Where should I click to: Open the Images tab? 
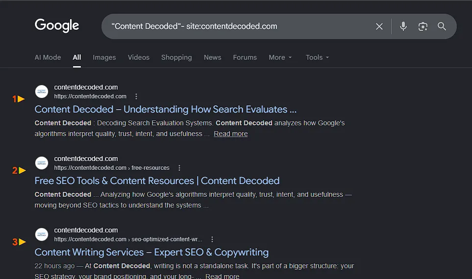(104, 57)
